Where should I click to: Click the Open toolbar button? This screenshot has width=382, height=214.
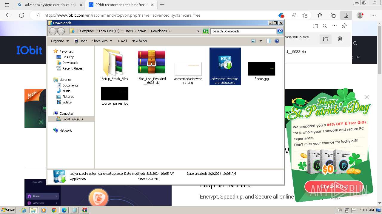click(x=81, y=41)
